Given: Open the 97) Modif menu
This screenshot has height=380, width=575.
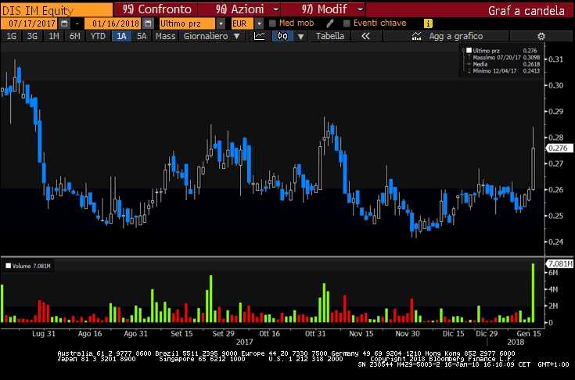Looking at the screenshot, I should coord(324,9).
